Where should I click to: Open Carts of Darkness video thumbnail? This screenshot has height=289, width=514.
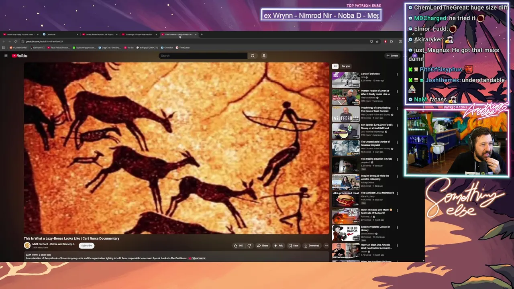[346, 80]
